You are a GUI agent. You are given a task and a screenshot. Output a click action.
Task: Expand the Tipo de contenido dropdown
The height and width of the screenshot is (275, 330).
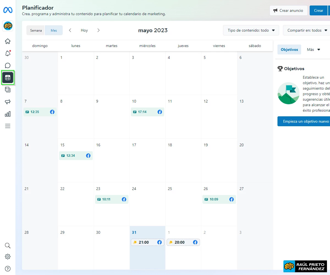coord(251,30)
